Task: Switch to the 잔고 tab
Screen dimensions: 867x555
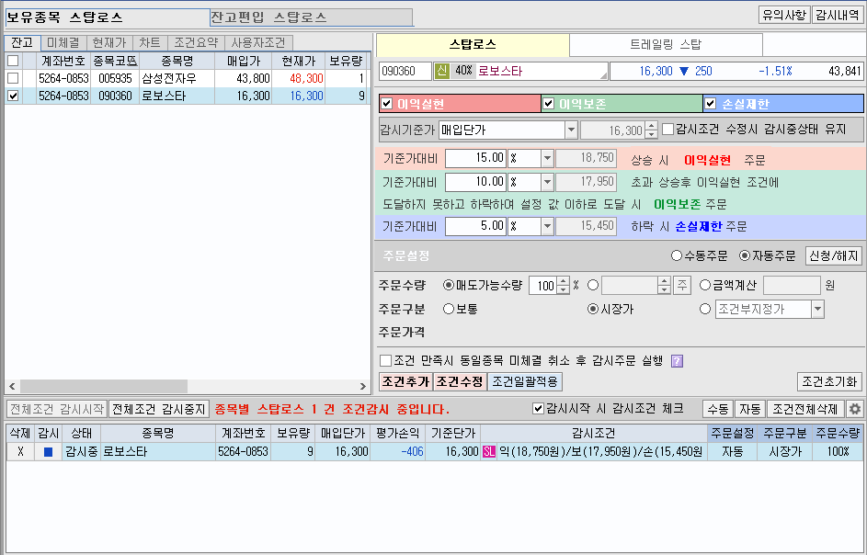Action: [22, 42]
